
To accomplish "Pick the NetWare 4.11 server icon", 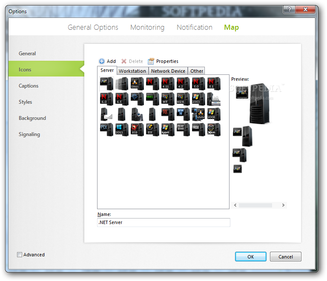I will 168,83.
